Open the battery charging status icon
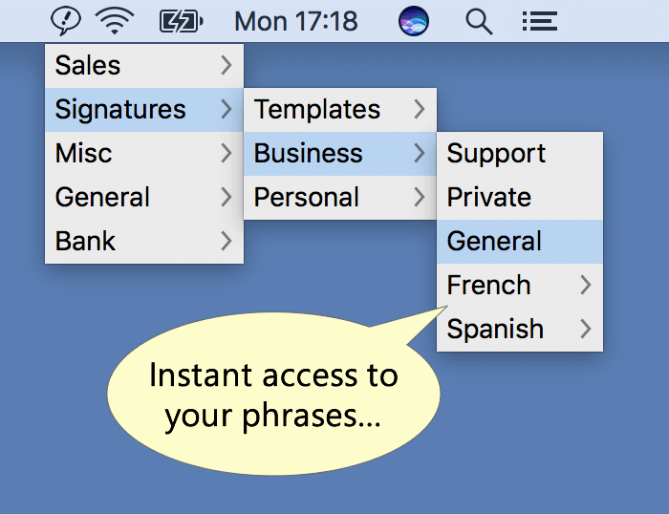 click(x=181, y=21)
